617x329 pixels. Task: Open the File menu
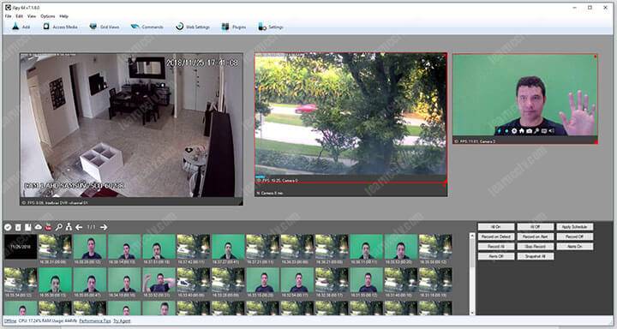(x=8, y=16)
